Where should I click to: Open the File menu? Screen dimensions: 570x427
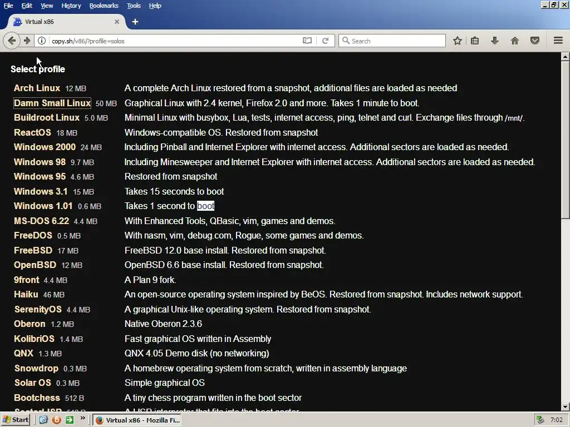[8, 6]
